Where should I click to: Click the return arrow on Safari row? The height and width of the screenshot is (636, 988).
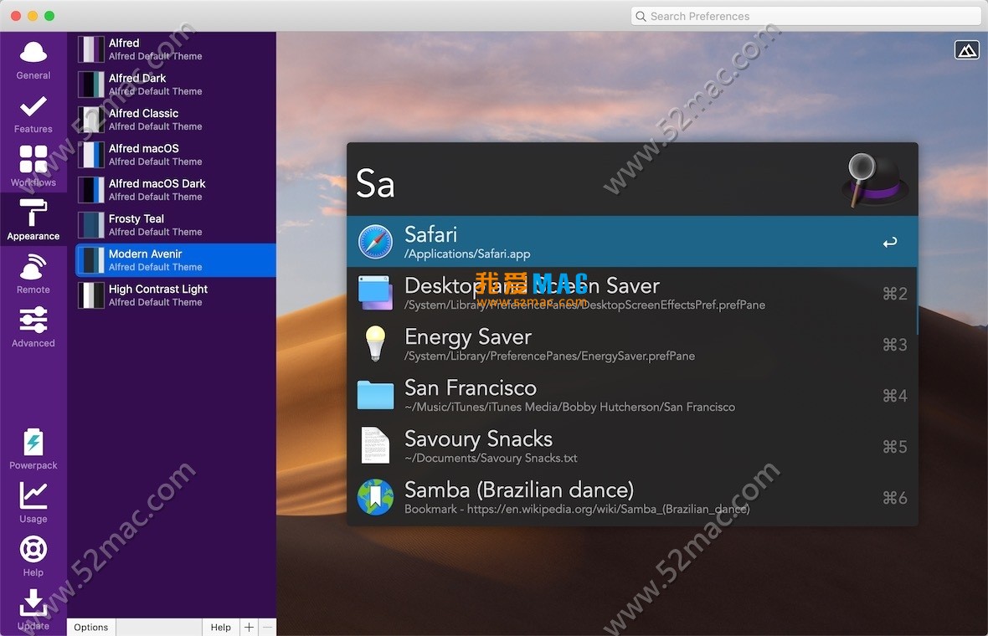point(890,242)
